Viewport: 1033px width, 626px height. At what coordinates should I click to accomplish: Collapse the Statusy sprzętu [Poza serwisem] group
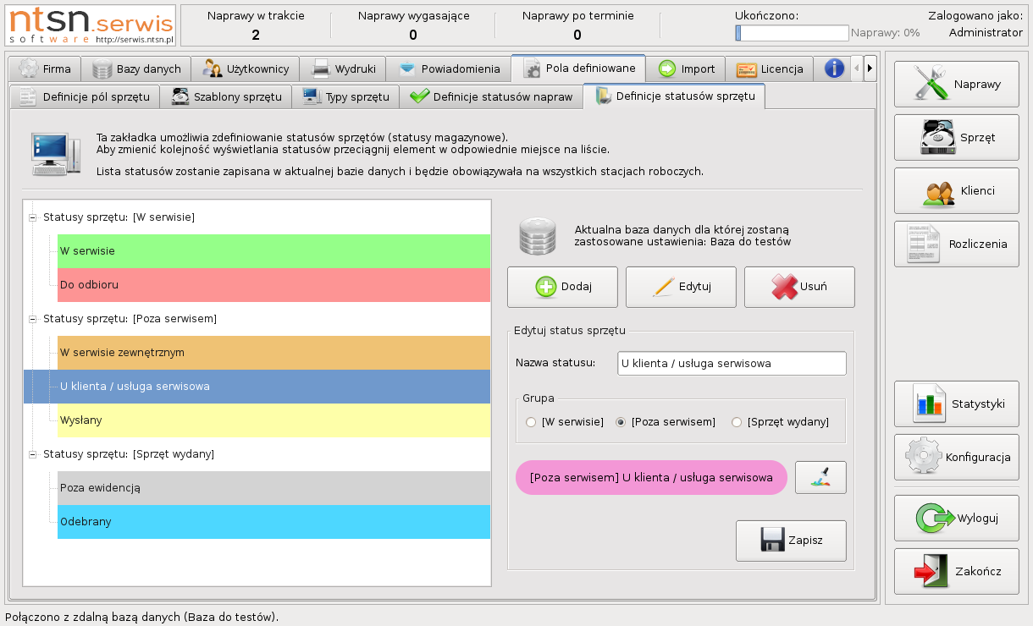click(x=33, y=319)
